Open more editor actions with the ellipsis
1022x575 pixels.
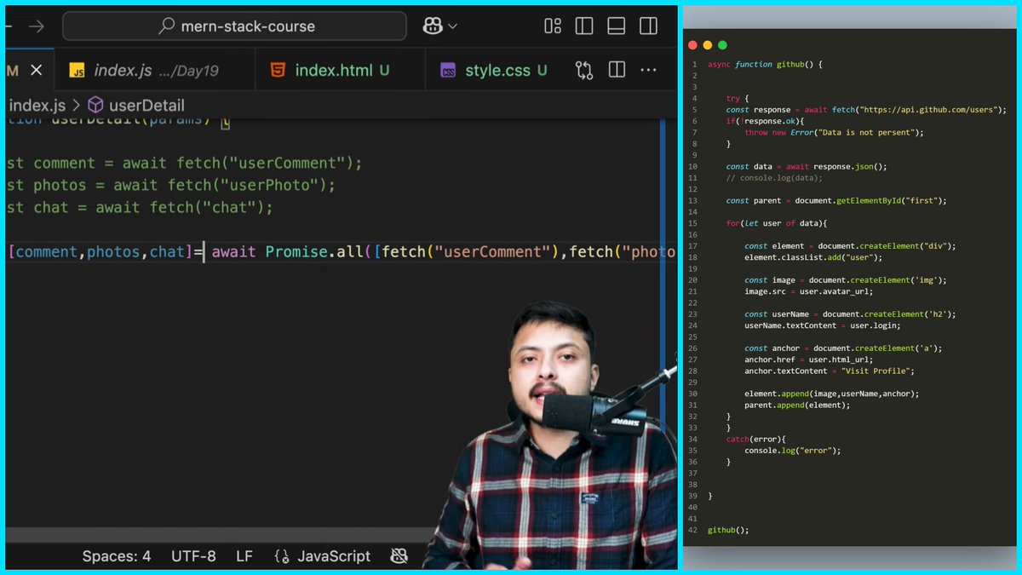point(648,70)
